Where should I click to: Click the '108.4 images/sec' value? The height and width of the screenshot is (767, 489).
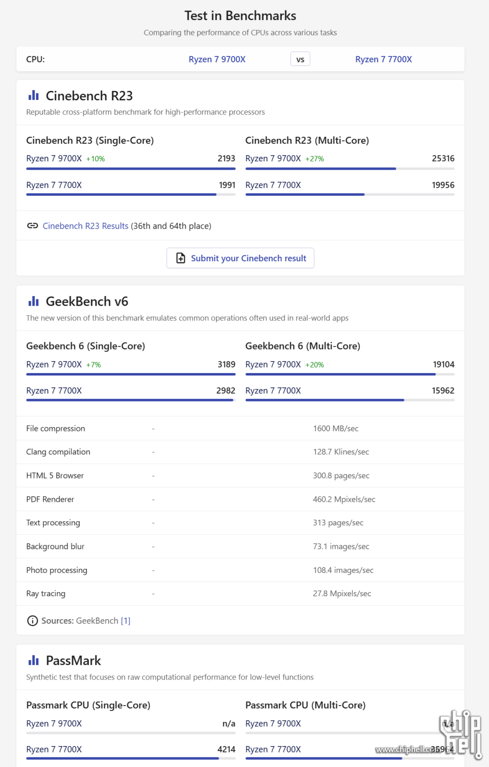[x=343, y=570]
